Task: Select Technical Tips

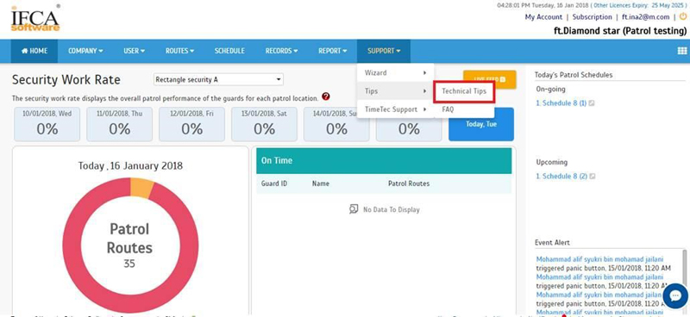Action: pos(464,91)
